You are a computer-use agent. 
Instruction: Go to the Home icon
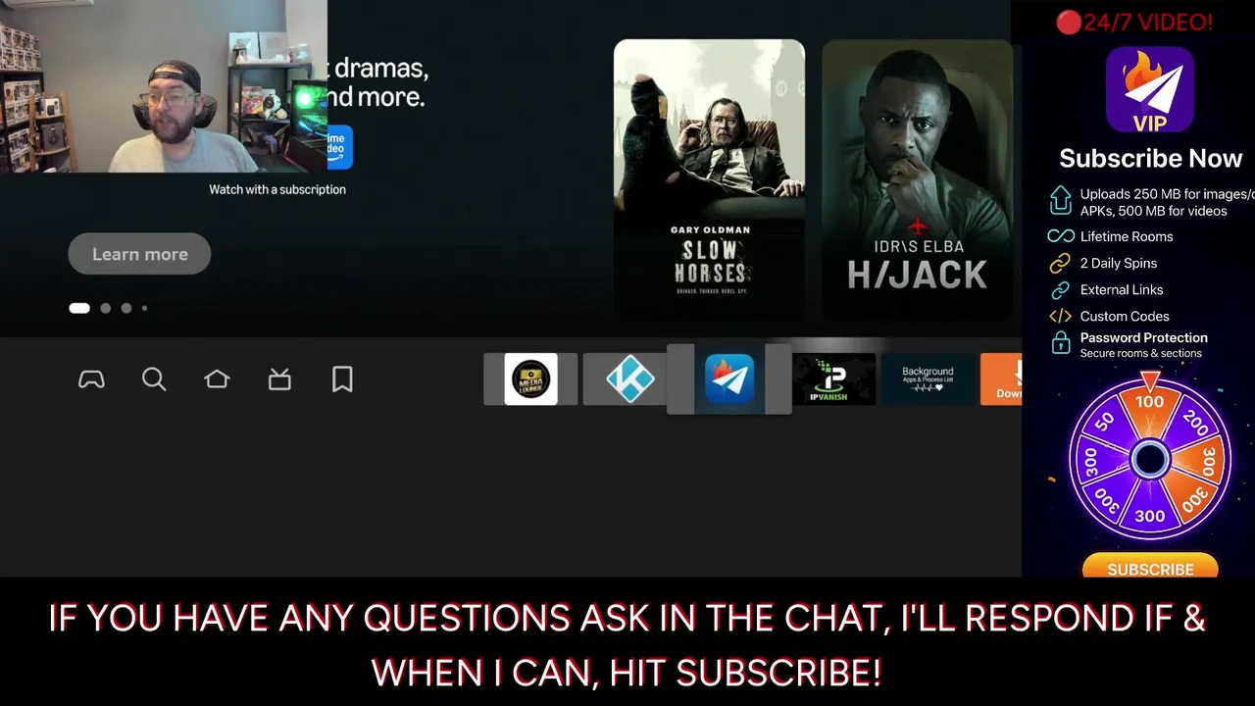point(217,379)
